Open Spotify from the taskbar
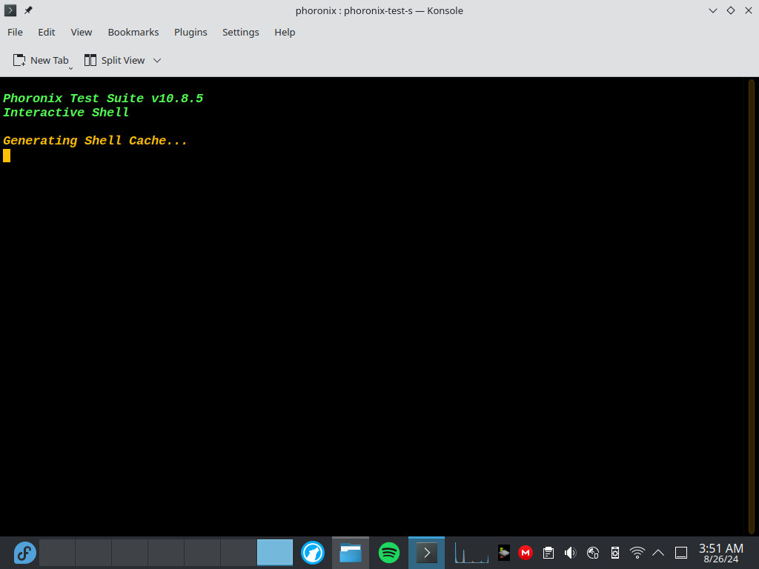 pyautogui.click(x=388, y=553)
